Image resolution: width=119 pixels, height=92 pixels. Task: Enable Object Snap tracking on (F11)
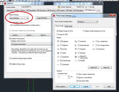click(84, 31)
